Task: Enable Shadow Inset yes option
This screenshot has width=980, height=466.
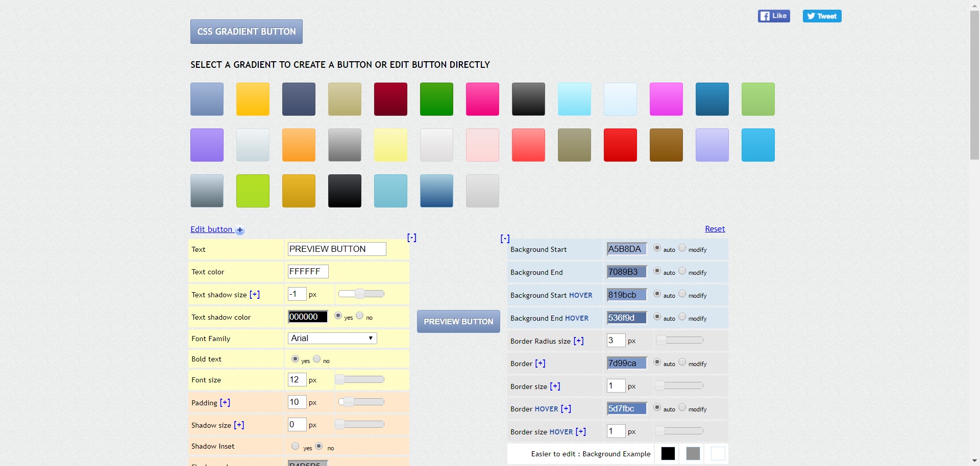Action: tap(295, 446)
